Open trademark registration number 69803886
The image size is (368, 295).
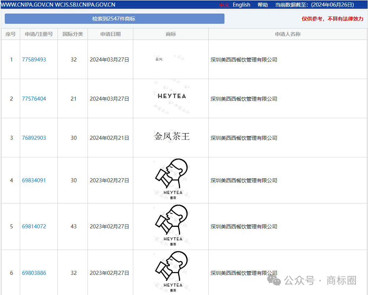coord(34,273)
